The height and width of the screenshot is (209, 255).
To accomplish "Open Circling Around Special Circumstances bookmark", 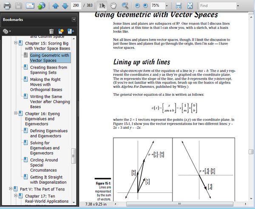I will point(44,165).
